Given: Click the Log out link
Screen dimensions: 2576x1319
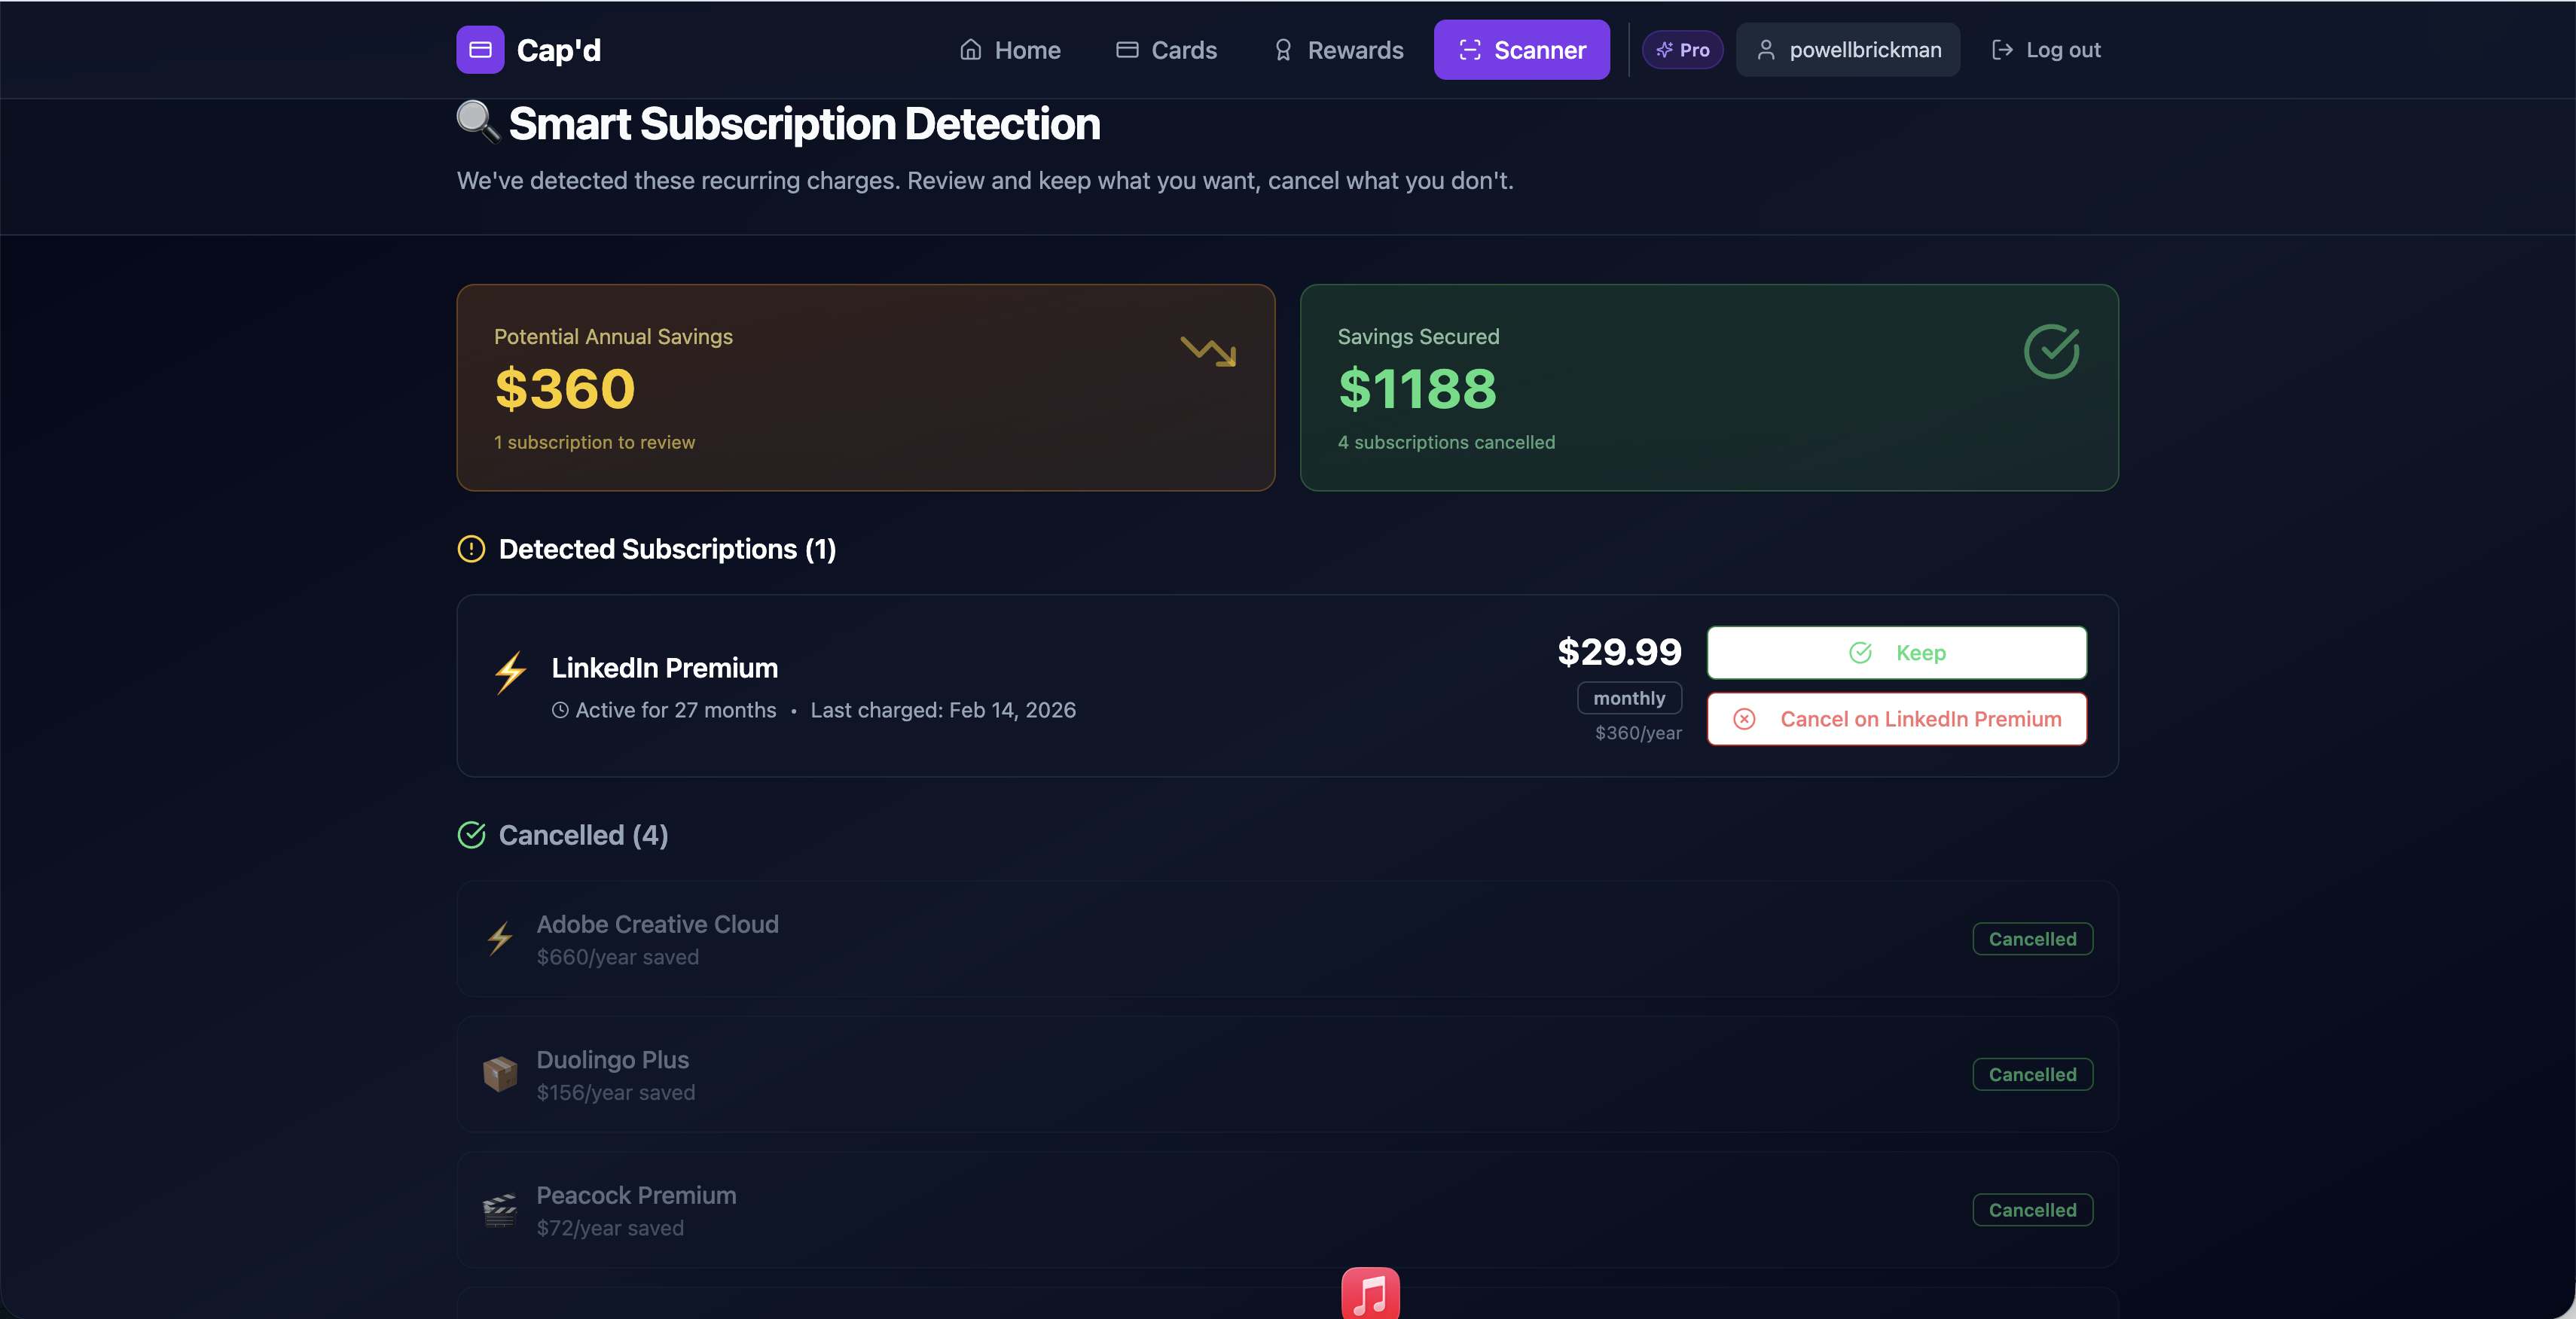Looking at the screenshot, I should (2046, 49).
